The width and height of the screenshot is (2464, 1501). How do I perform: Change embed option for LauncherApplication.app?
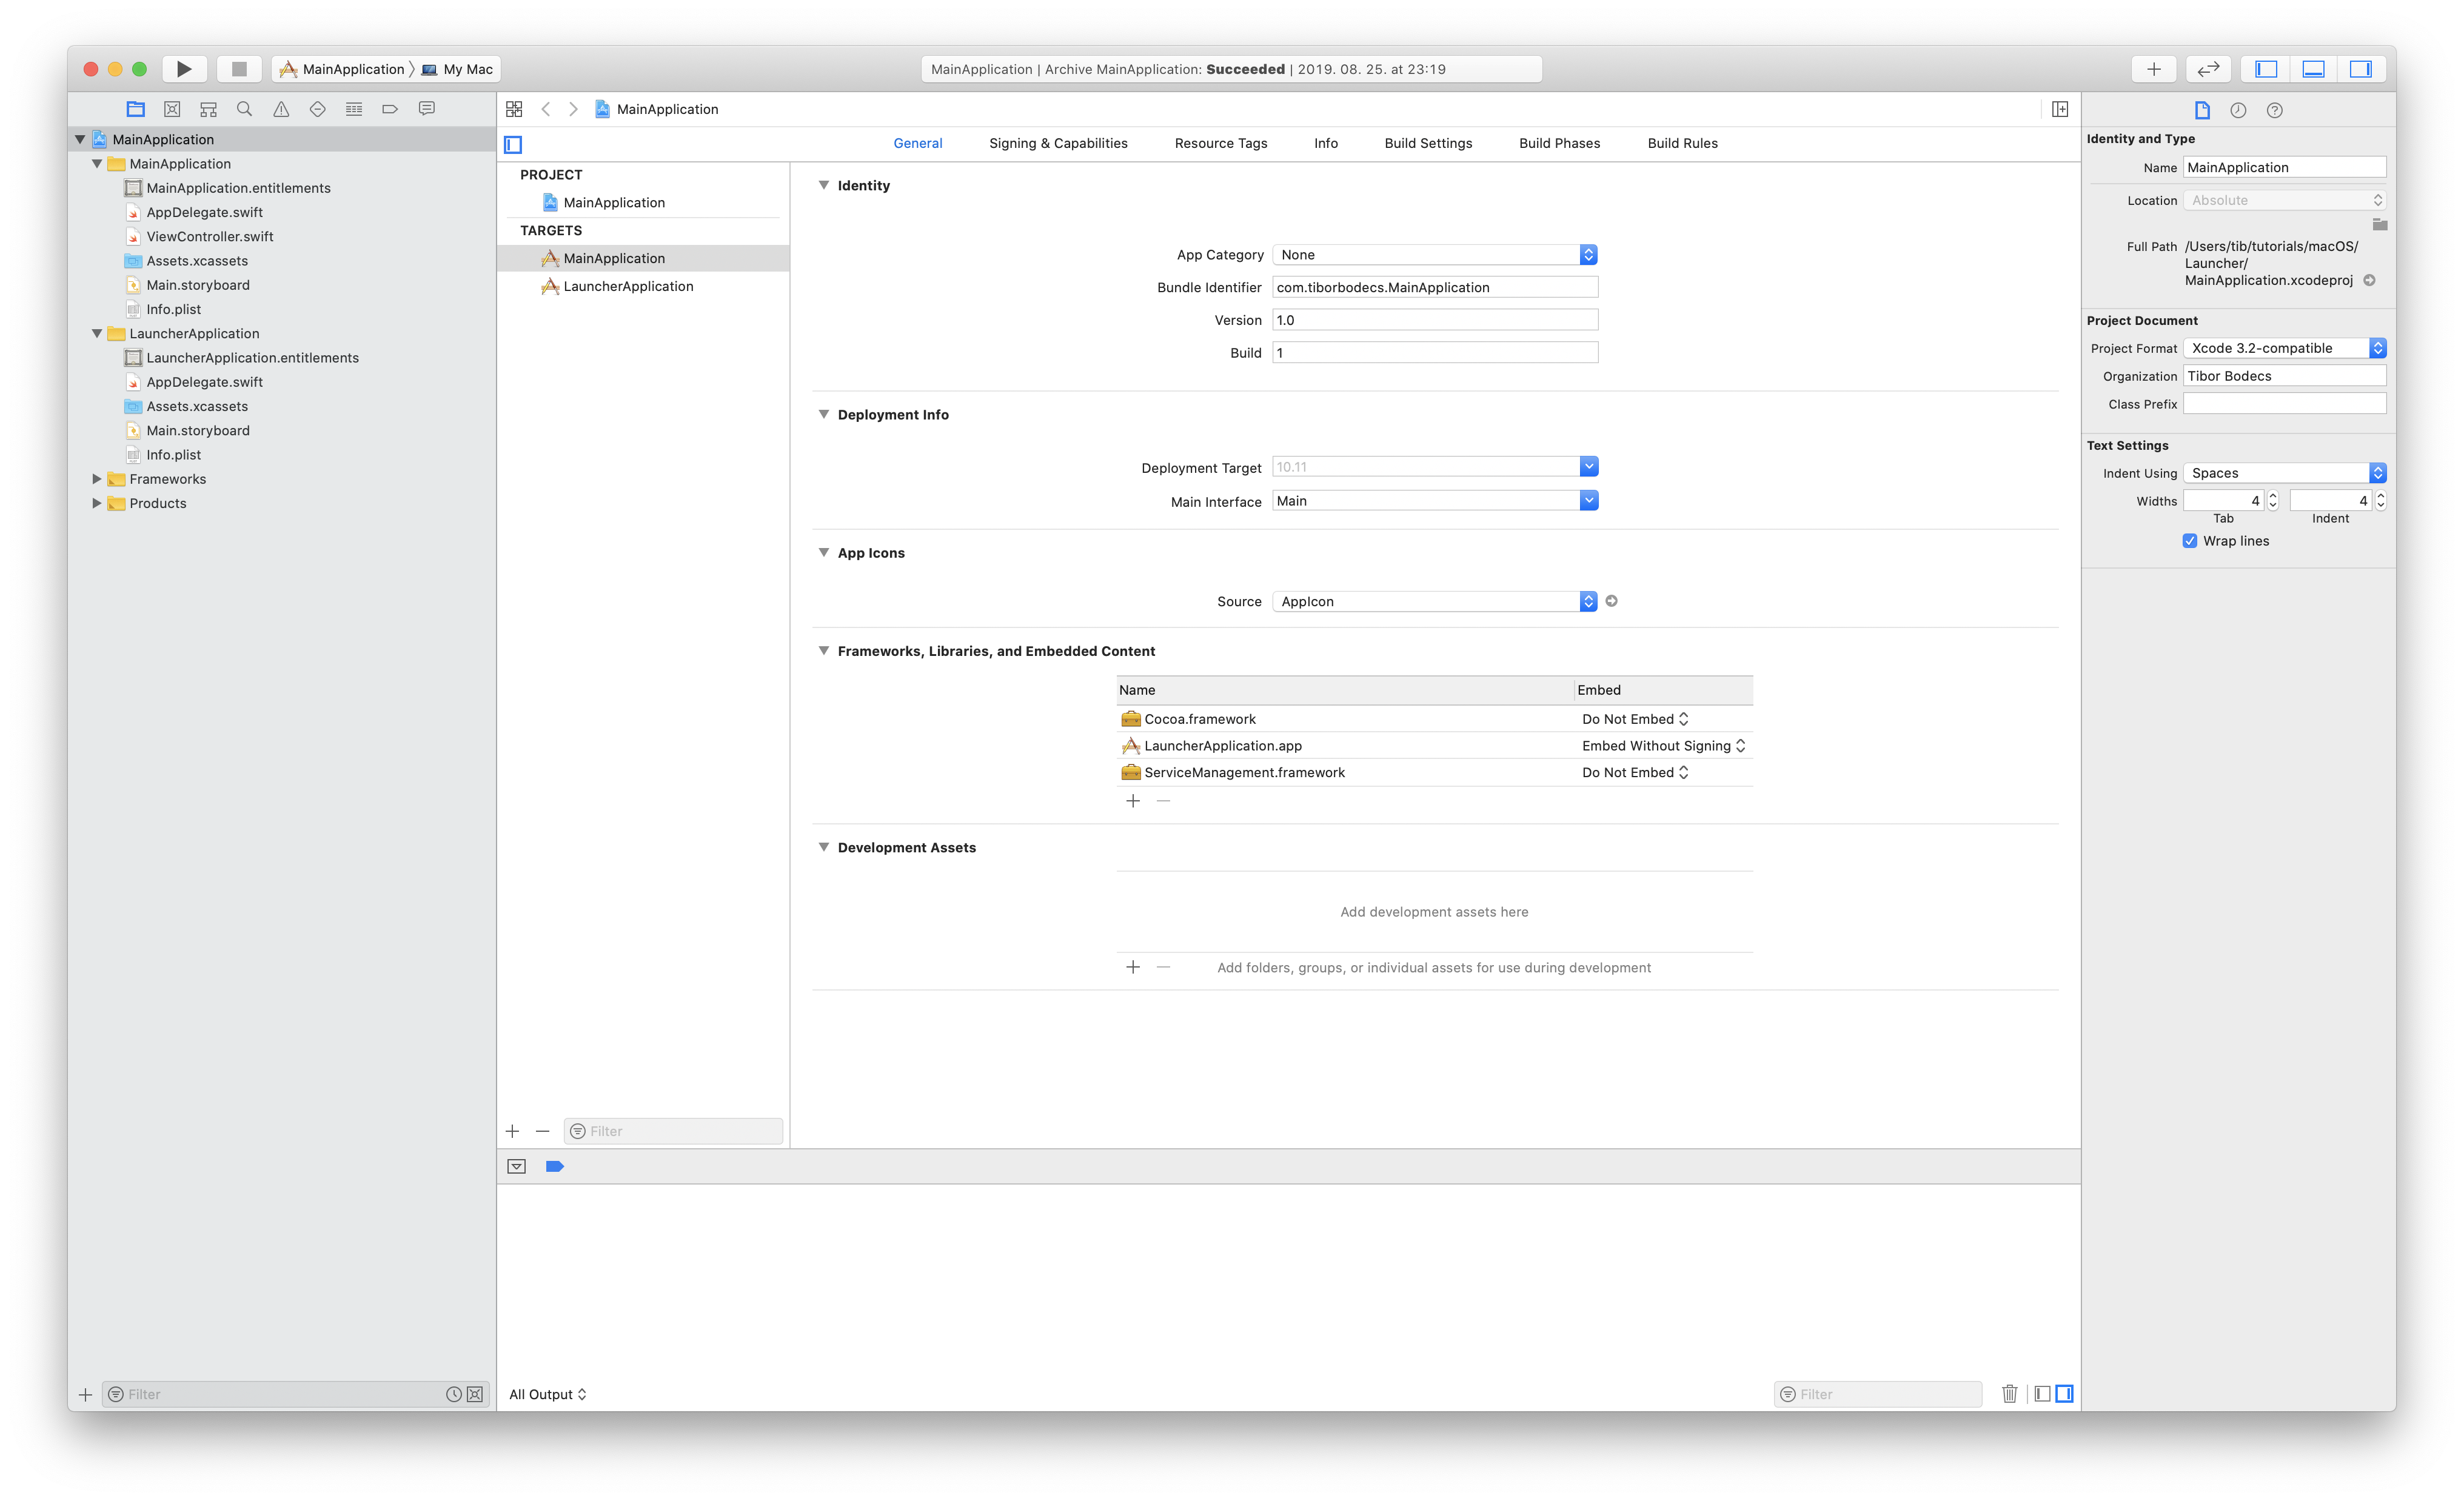1664,746
